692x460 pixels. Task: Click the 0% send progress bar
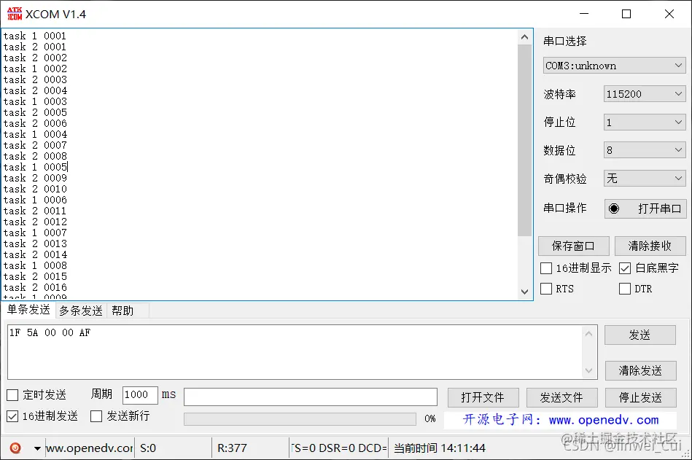(x=299, y=418)
